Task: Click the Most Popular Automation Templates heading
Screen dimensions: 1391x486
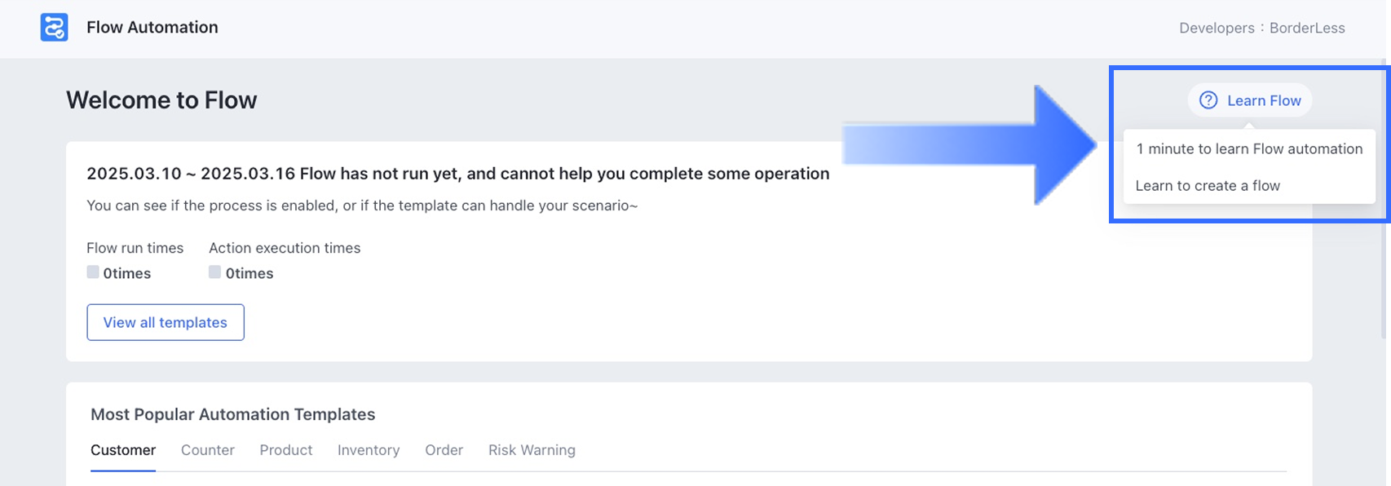Action: pos(232,414)
